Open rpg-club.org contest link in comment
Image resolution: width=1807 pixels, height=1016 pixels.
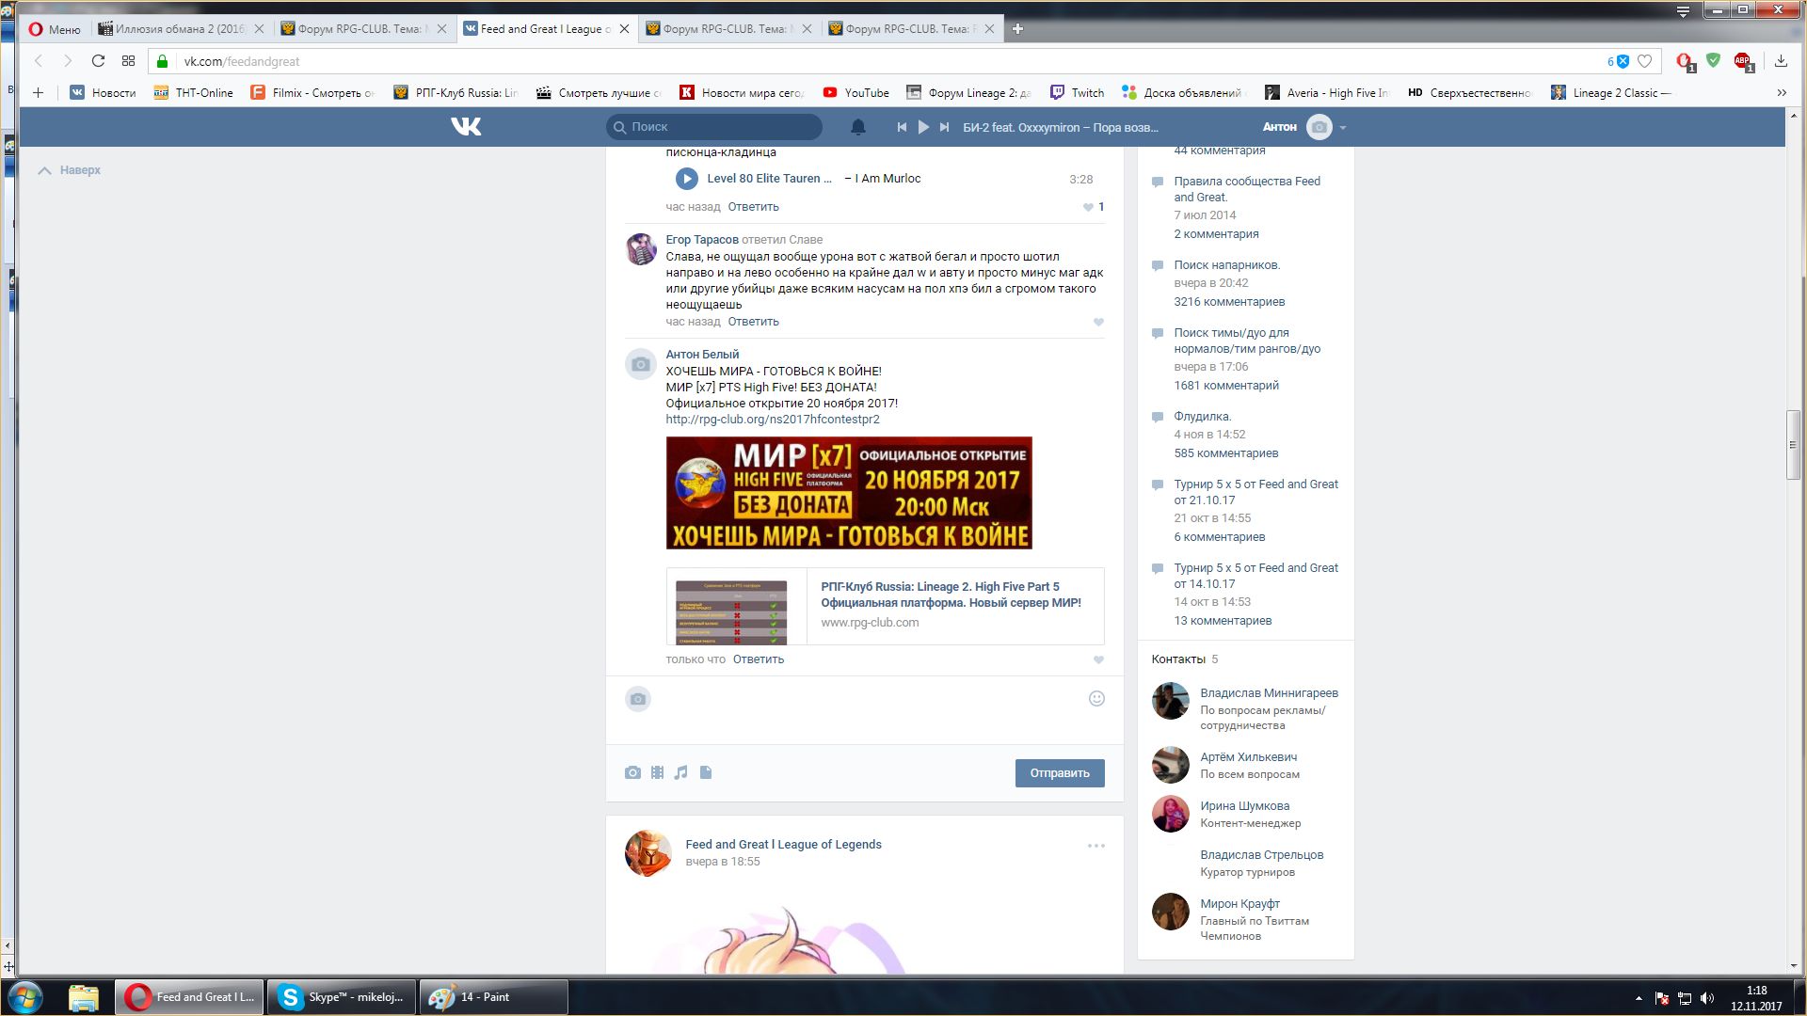tap(773, 420)
